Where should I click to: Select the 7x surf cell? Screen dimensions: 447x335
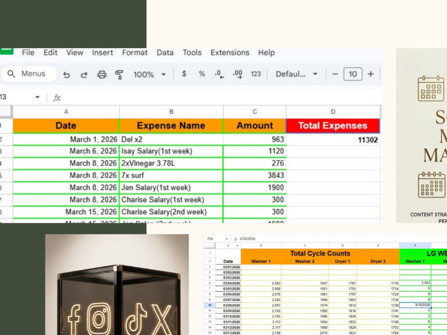tap(171, 176)
